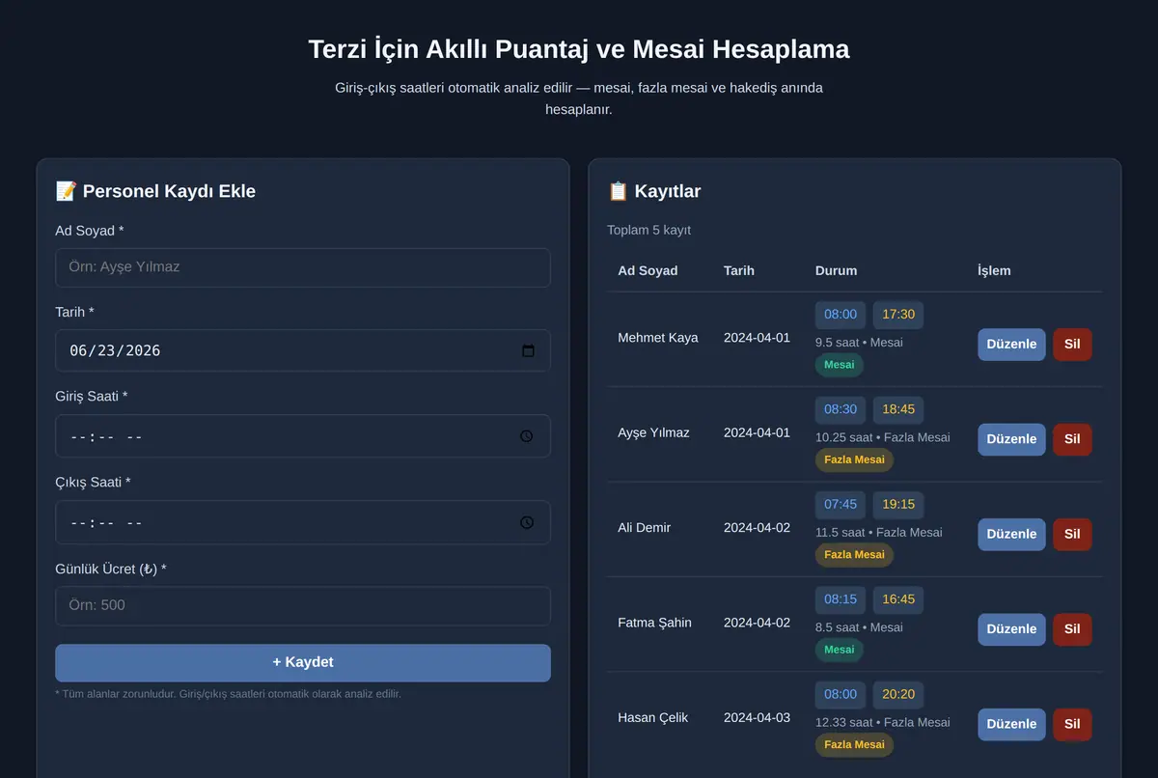
Task: Click Mehmet Kaya's 08:00 entry time chip
Action: click(841, 315)
